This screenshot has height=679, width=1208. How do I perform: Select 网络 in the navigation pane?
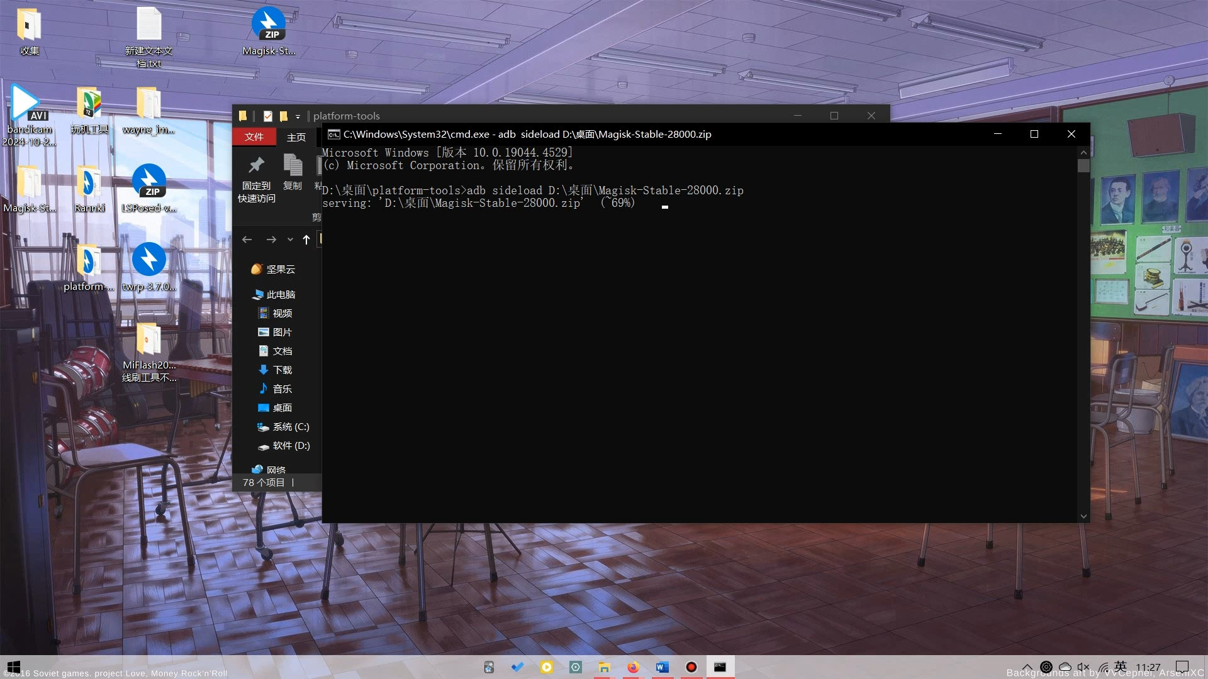(269, 469)
